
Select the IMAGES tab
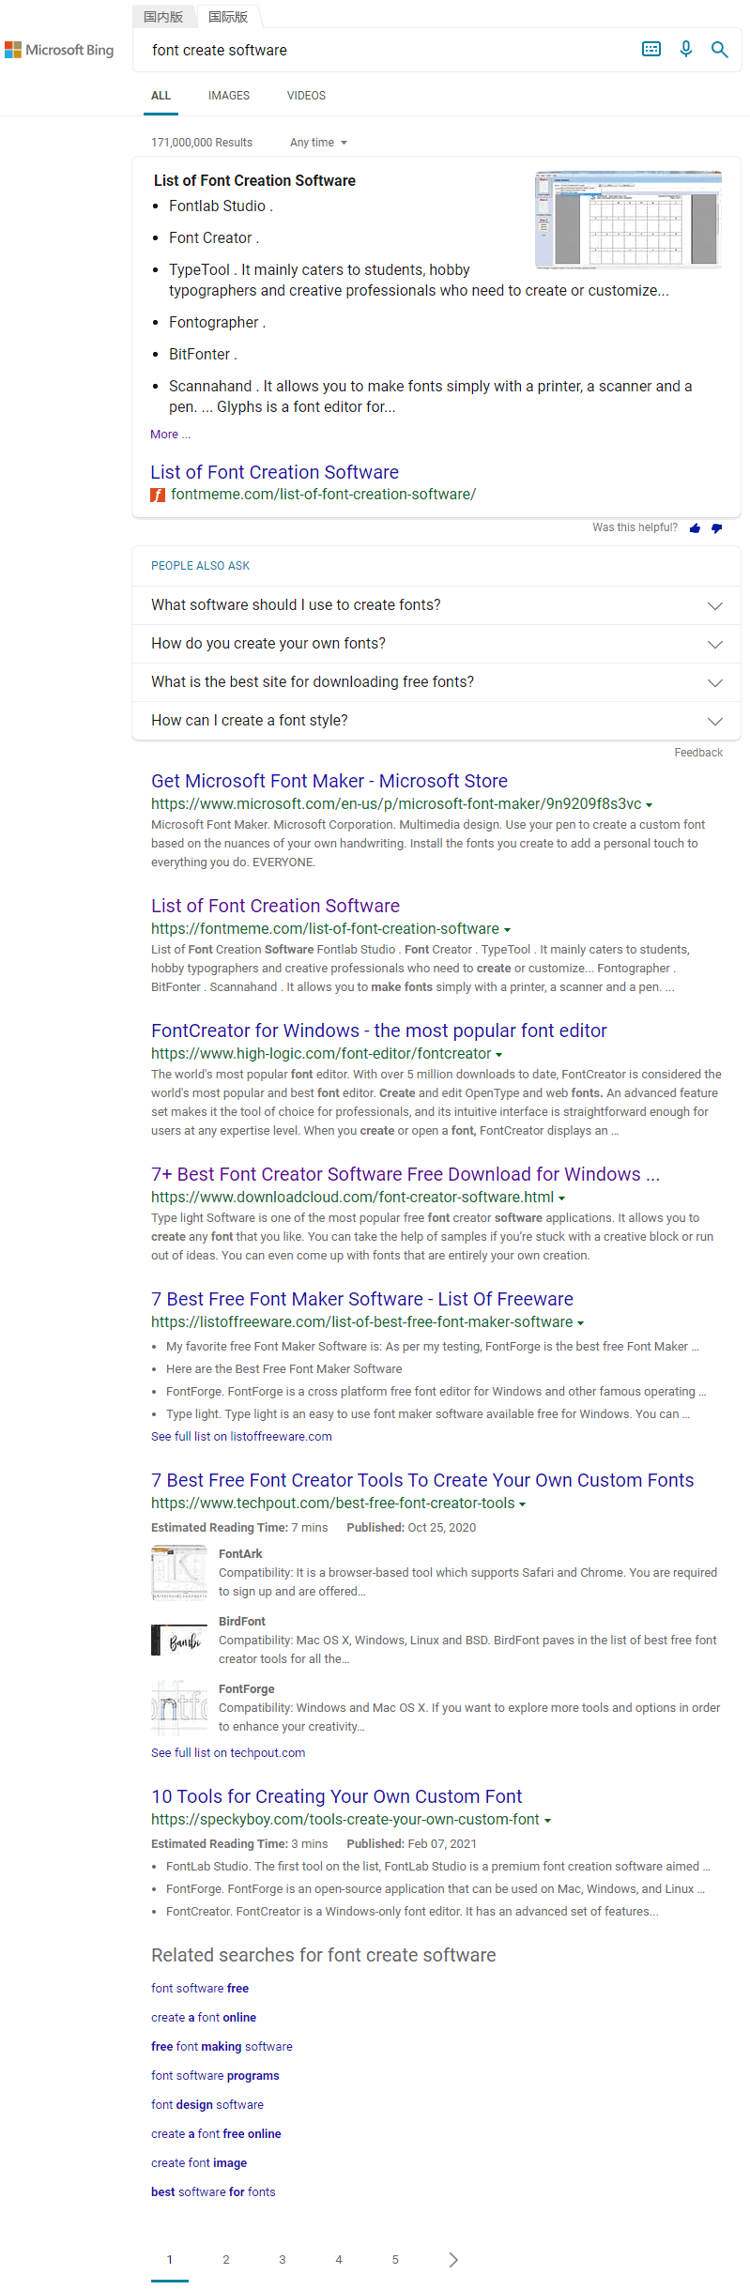click(x=229, y=96)
